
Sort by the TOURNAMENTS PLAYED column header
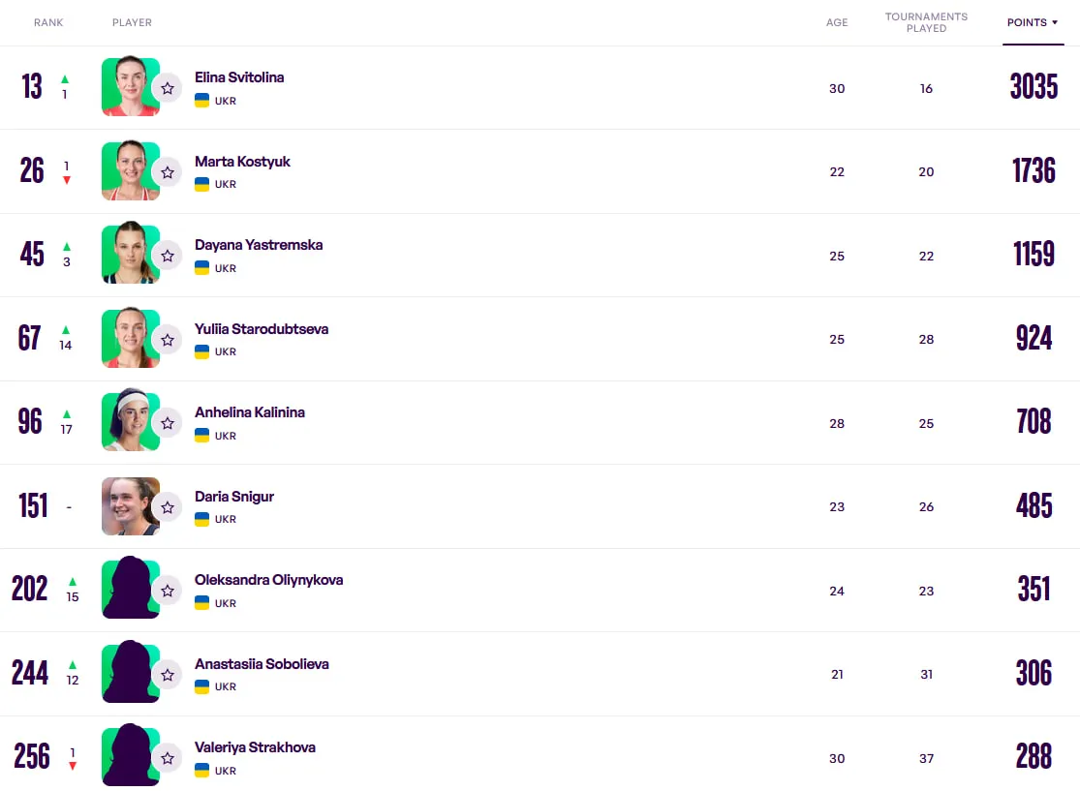926,22
